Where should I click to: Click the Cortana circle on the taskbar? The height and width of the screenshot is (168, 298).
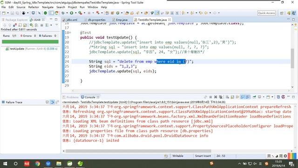15,164
